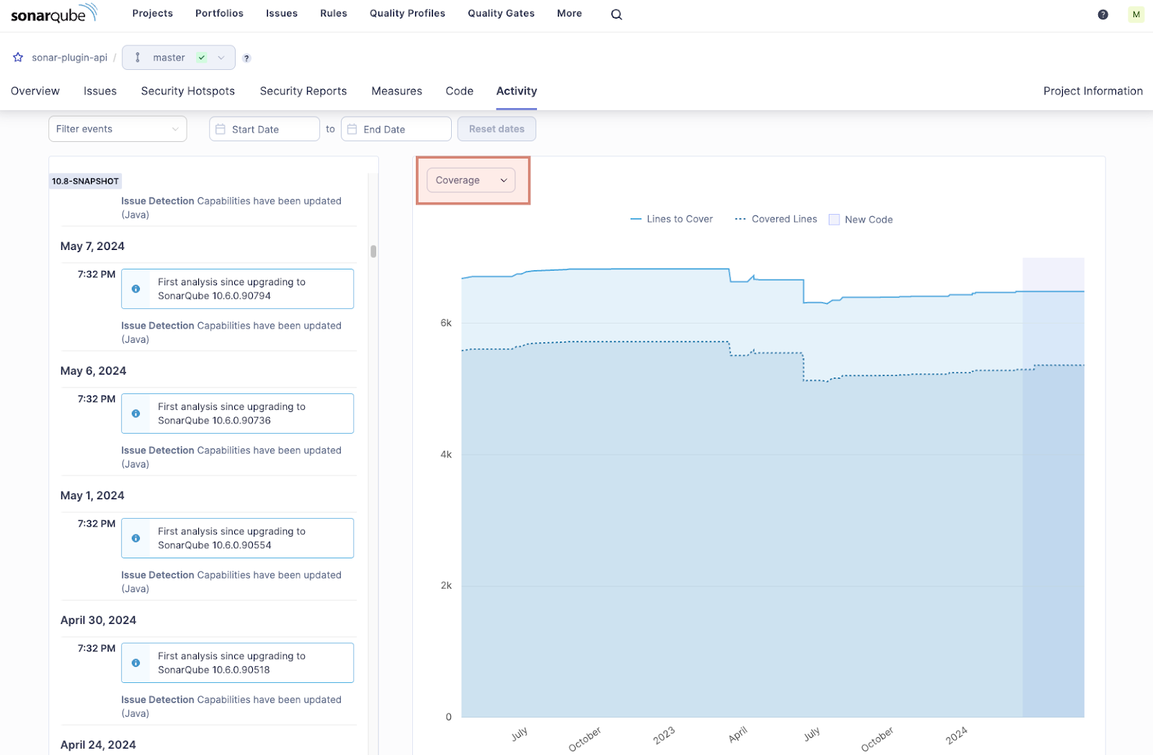Screen dimensions: 1153x755
Task: Open the Filter events dropdown
Action: tap(117, 128)
